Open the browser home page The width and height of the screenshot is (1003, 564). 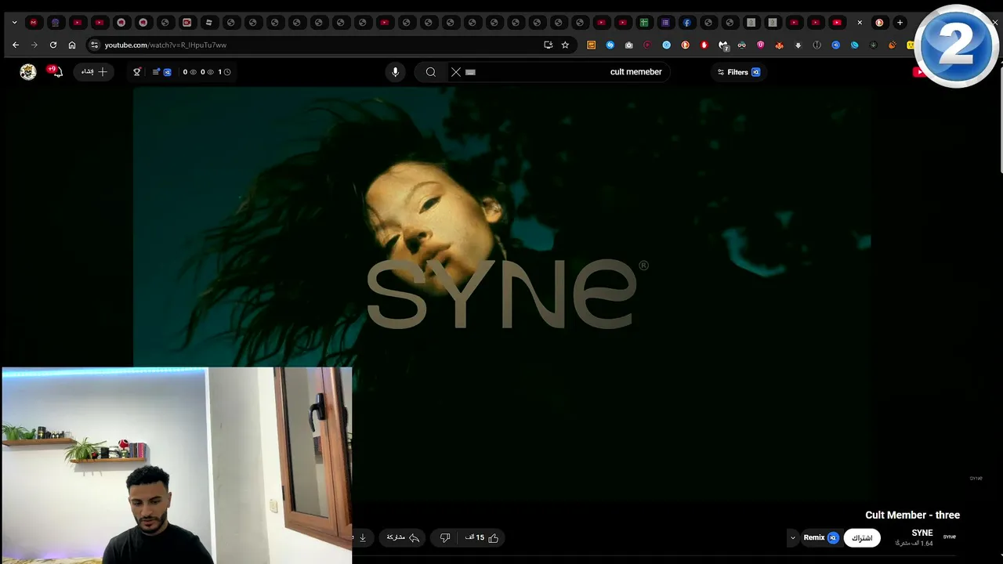72,45
